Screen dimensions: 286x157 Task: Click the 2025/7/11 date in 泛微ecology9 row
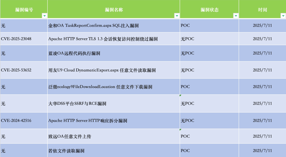click(262, 87)
